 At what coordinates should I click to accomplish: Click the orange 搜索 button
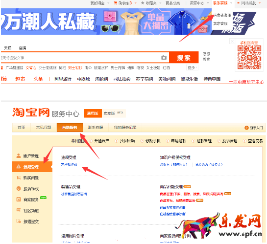click(184, 58)
